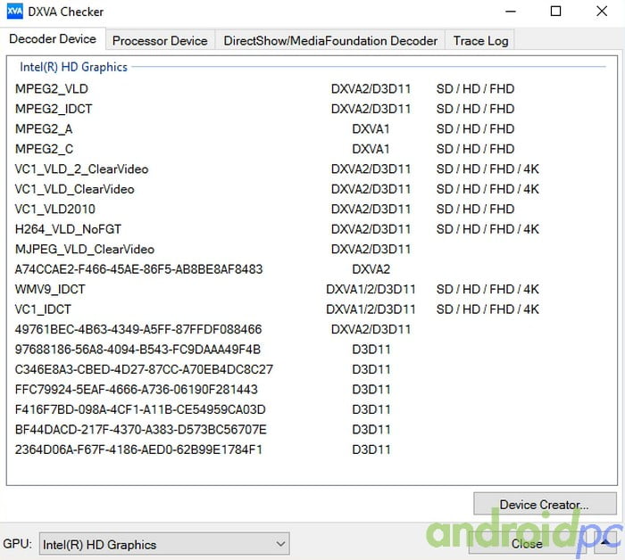This screenshot has width=625, height=560.
Task: Open the GPU selection dropdown
Action: click(x=164, y=544)
